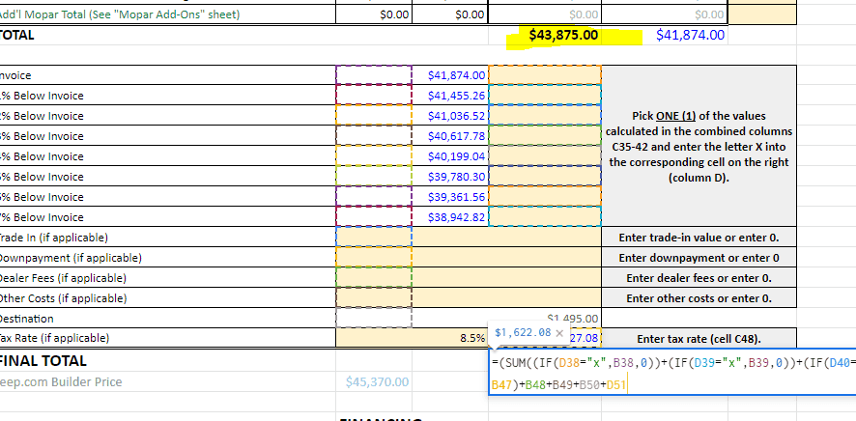Select the white dashed cell beside 7% Below Invoice
This screenshot has width=856, height=421.
(374, 217)
